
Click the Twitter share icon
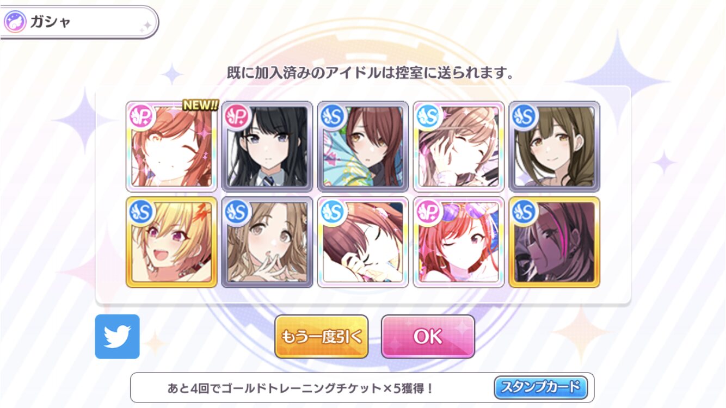coord(117,336)
